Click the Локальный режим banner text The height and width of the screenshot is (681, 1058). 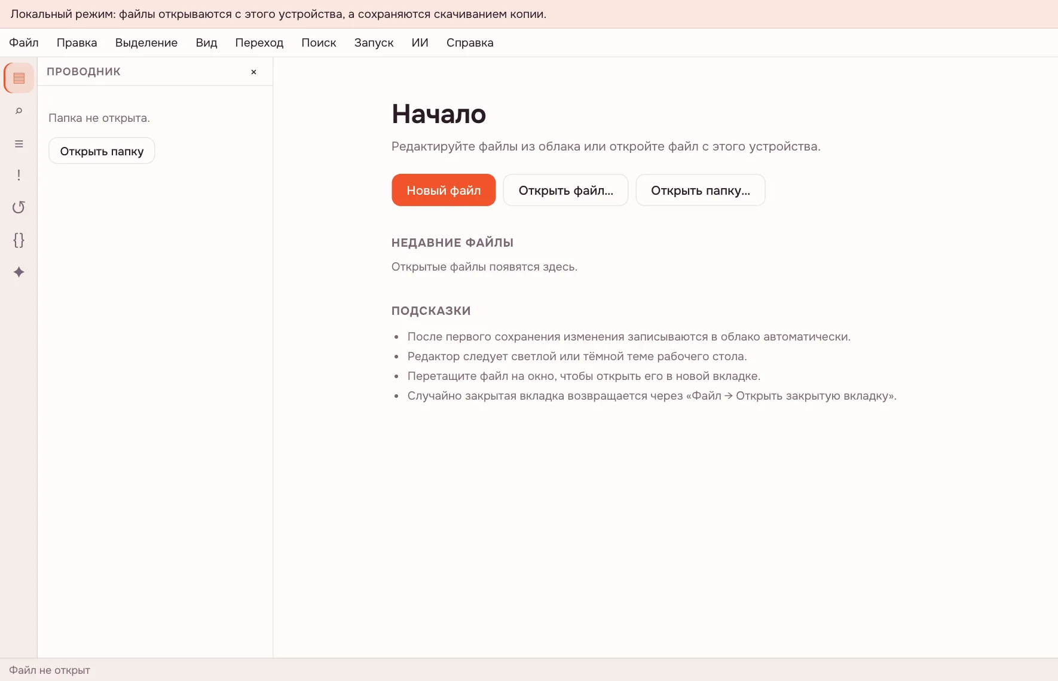(x=279, y=14)
